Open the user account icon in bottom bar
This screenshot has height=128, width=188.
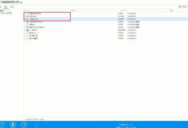click(13, 125)
